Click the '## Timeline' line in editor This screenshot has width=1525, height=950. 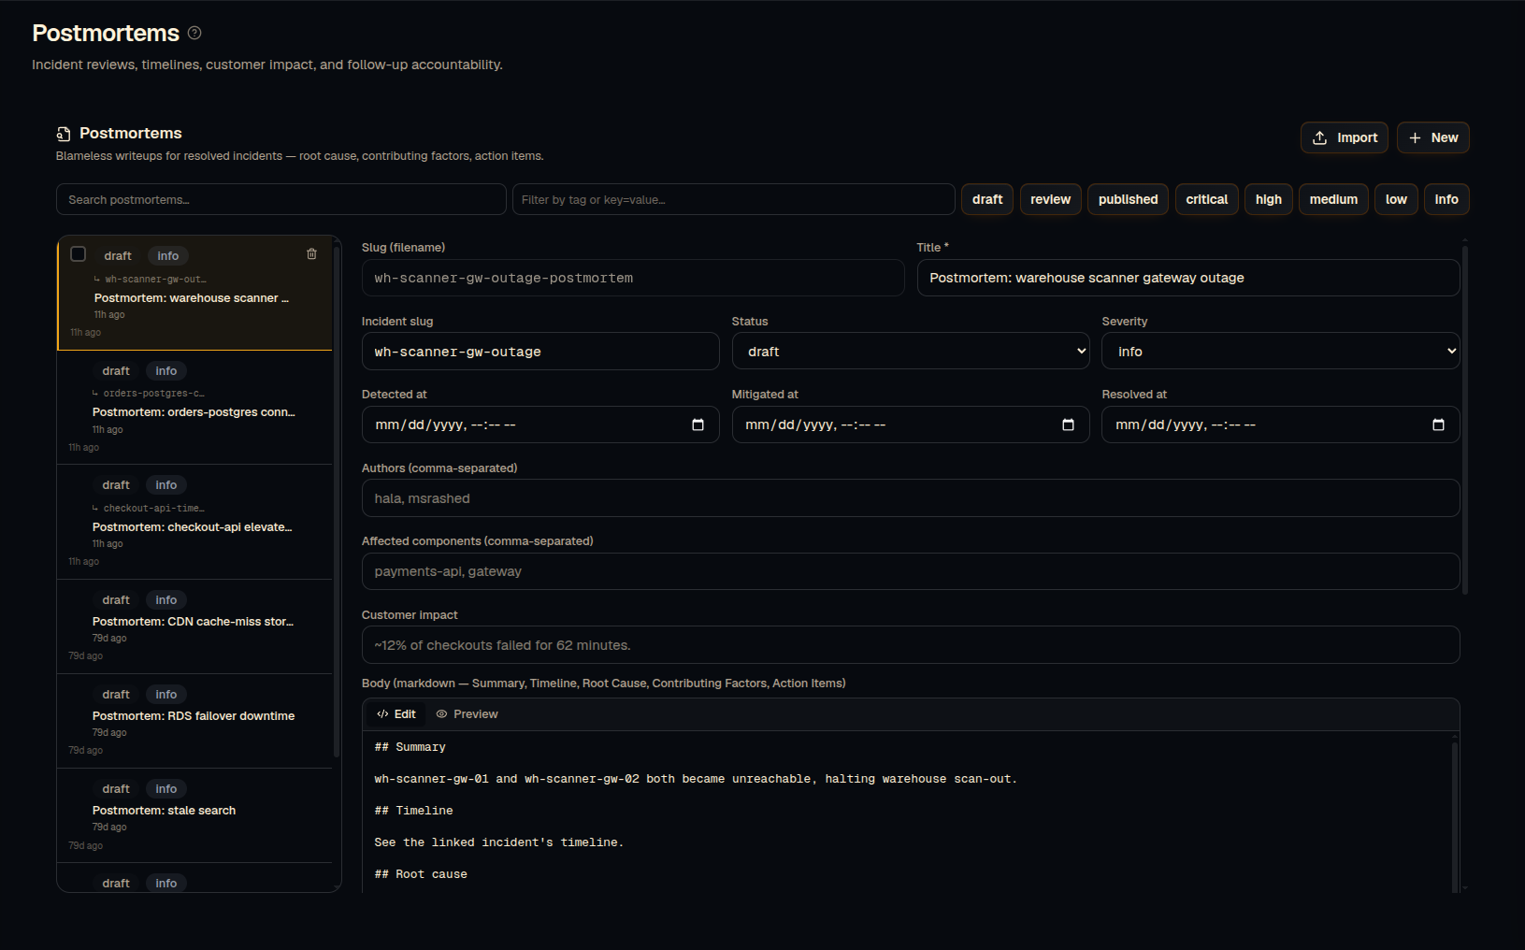click(x=413, y=811)
